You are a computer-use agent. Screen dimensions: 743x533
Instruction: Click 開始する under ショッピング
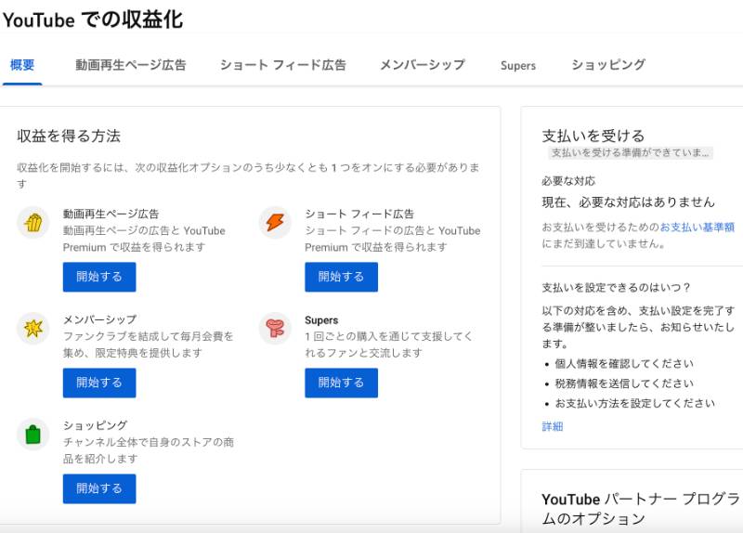point(99,488)
